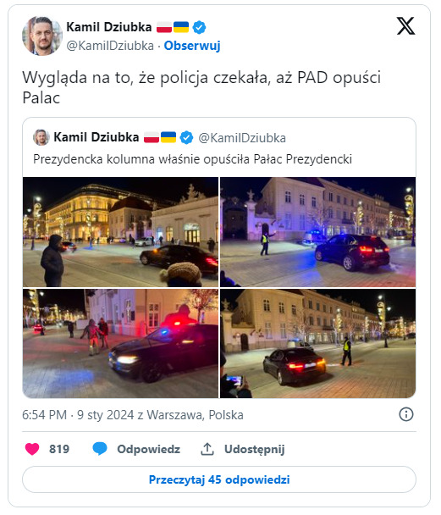
Task: Click the verified badge in the quoted tweet
Action: (x=187, y=137)
